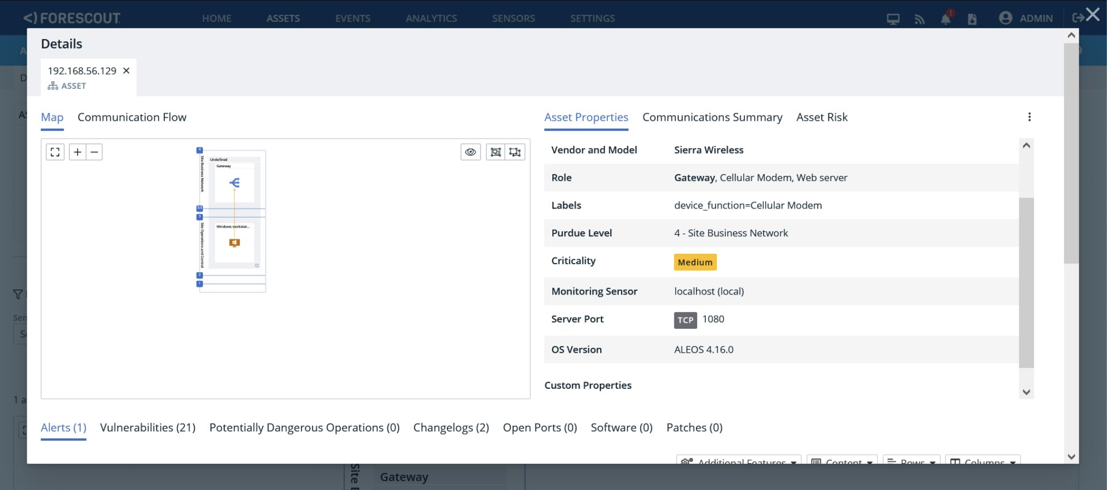The width and height of the screenshot is (1108, 490).
Task: Switch to the Communication Flow tab
Action: [x=132, y=117]
